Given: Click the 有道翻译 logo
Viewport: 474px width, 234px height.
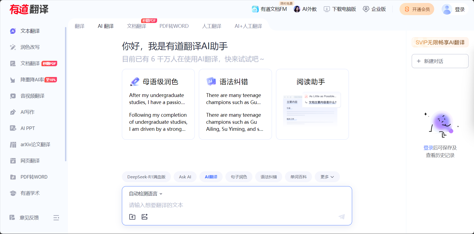Looking at the screenshot, I should coord(29,9).
